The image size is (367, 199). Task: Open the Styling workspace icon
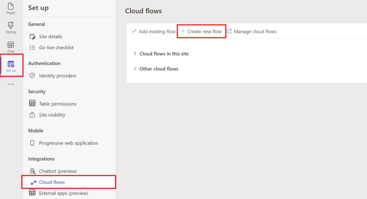[11, 27]
